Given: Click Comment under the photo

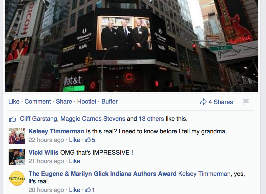Looking at the screenshot, I should (38, 102).
